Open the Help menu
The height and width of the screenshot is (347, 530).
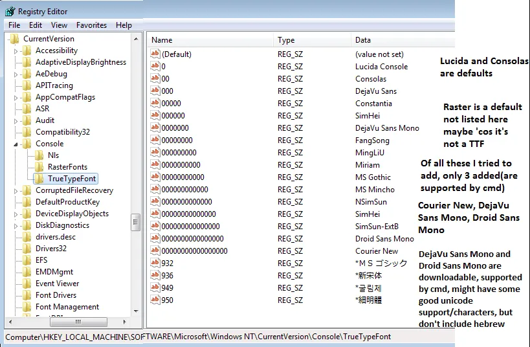pos(124,25)
